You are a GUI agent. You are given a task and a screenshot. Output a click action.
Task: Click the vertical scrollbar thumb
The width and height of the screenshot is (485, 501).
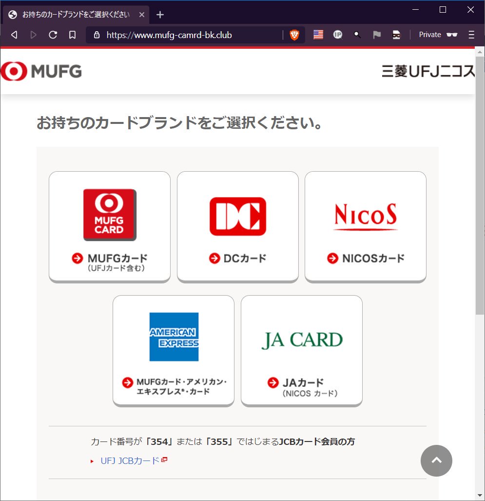click(480, 185)
